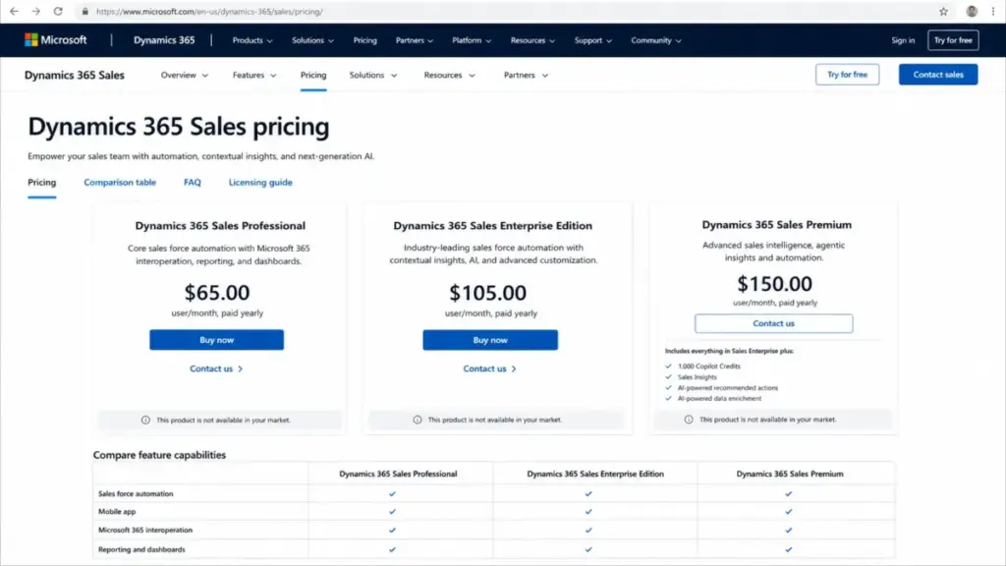The height and width of the screenshot is (566, 1006).
Task: Click the $105.00 price
Action: [x=487, y=293]
